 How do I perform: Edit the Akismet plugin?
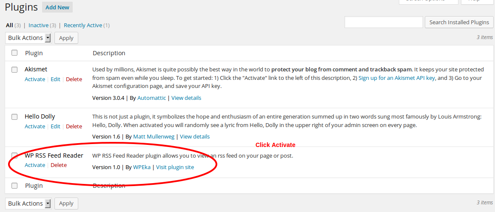55,79
